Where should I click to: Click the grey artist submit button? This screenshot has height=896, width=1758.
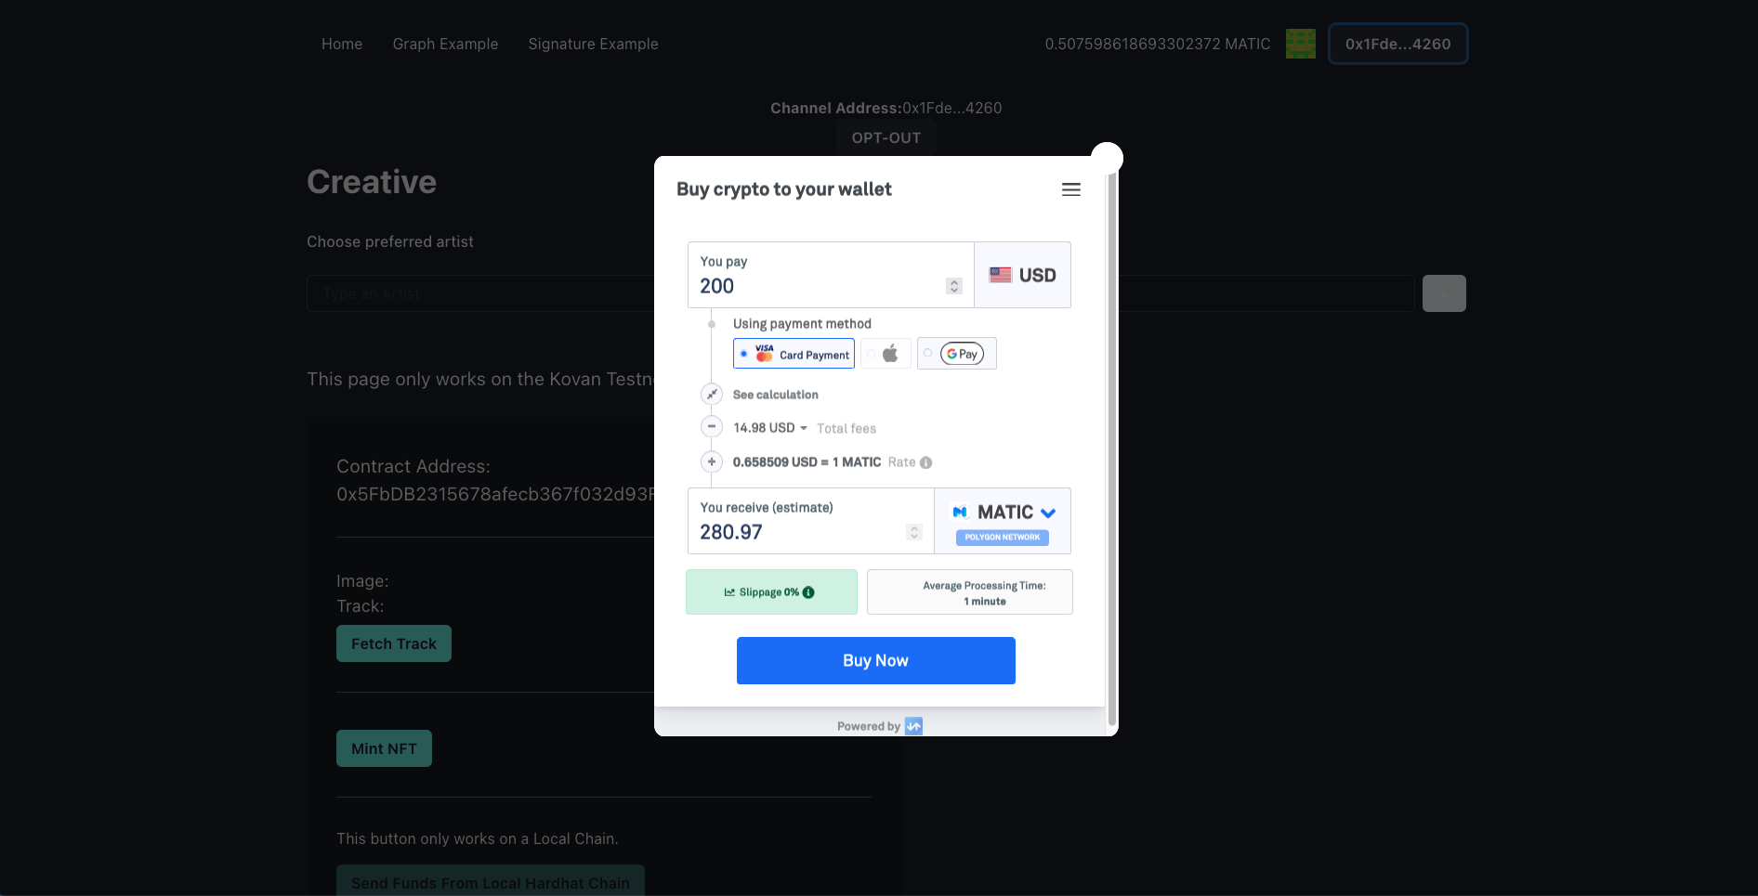click(1444, 293)
